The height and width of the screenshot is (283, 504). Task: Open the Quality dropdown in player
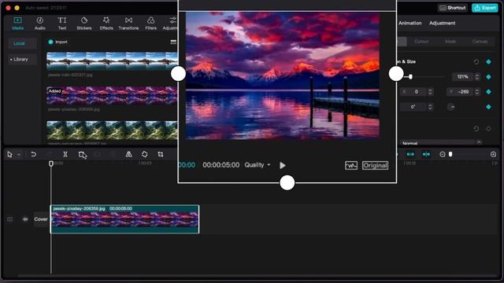coord(258,165)
